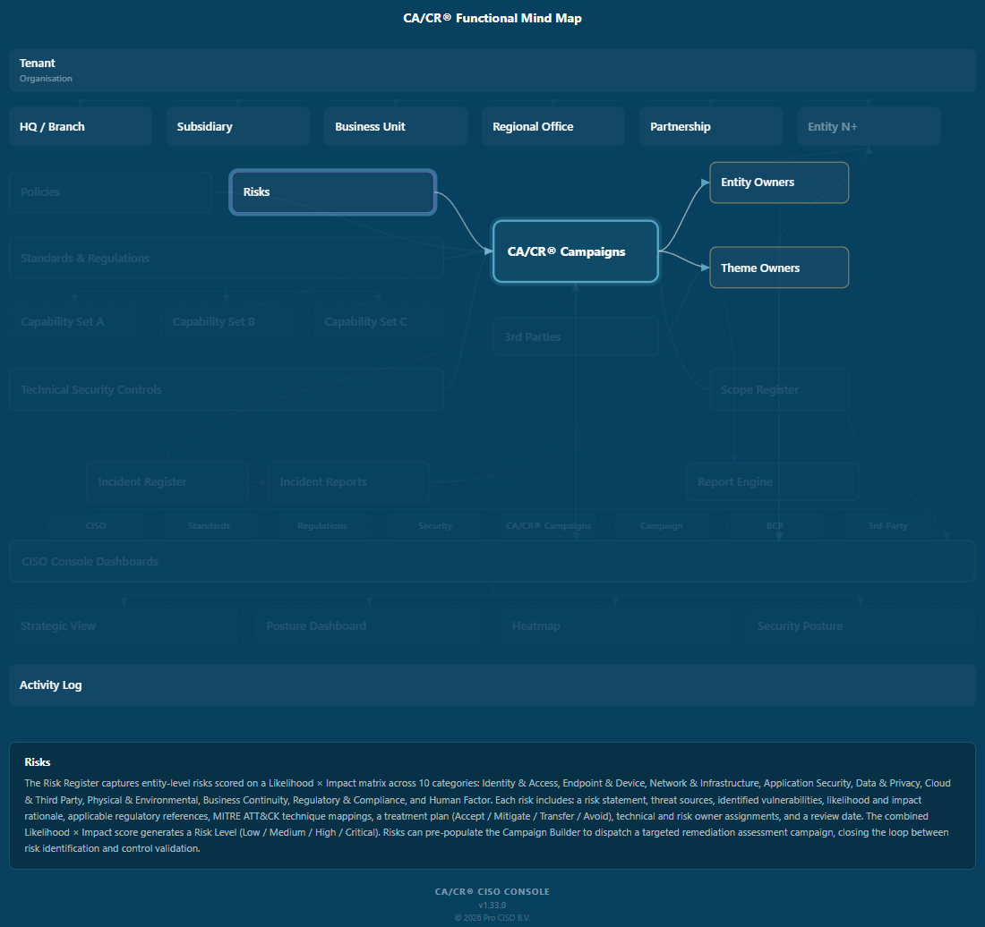The height and width of the screenshot is (927, 985).
Task: Click the Report Engine node
Action: (x=773, y=482)
